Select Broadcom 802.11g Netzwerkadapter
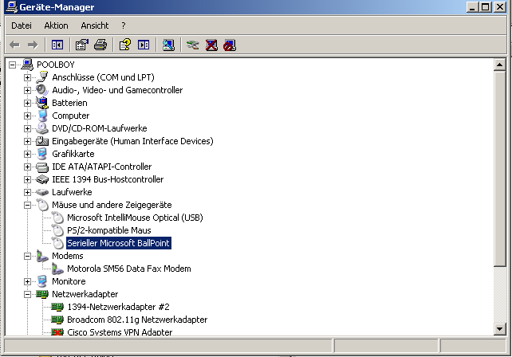 coord(137,320)
